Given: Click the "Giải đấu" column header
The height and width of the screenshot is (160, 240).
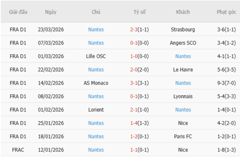Looking at the screenshot, I should click(x=18, y=12).
